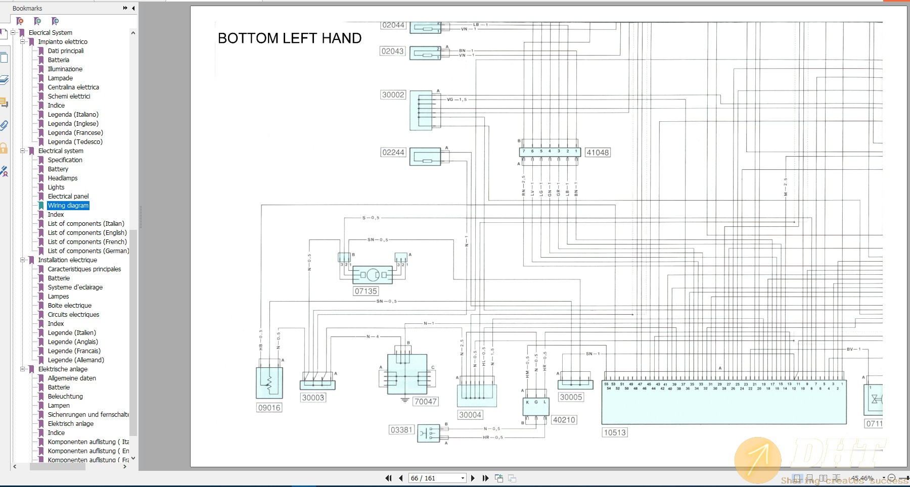The height and width of the screenshot is (487, 910).
Task: Click the bookmarks scrollbar down arrow
Action: coord(133,459)
